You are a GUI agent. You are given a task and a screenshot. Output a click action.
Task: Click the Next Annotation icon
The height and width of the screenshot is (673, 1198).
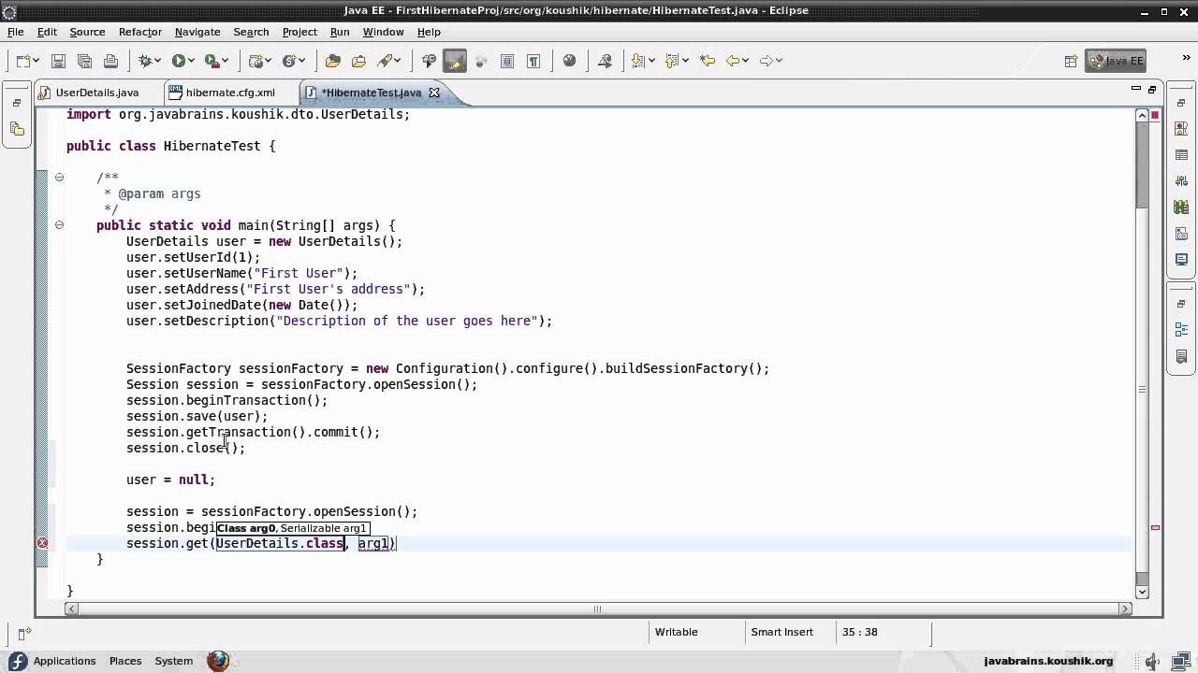tap(639, 61)
